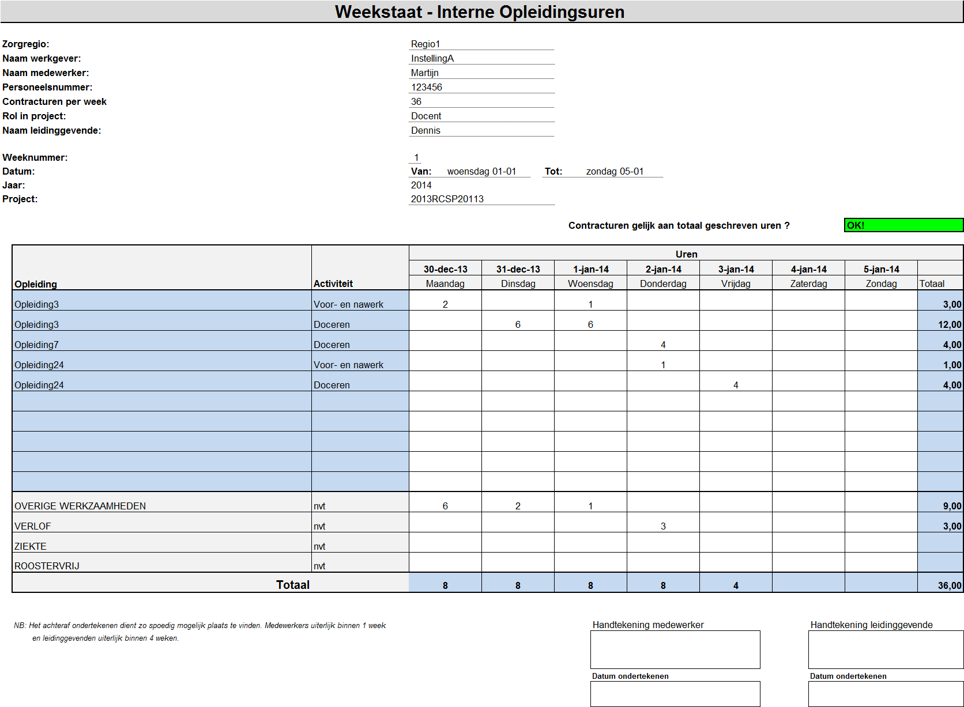964x707 pixels.
Task: Select the start date woensdag 01-01
Action: (481, 171)
